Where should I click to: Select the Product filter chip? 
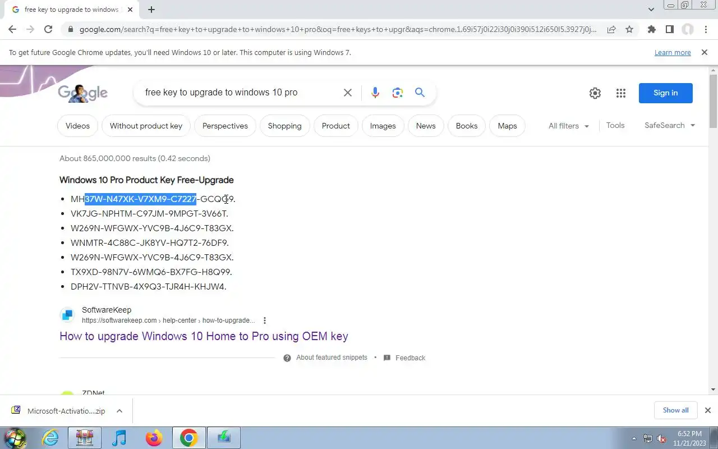click(x=336, y=126)
